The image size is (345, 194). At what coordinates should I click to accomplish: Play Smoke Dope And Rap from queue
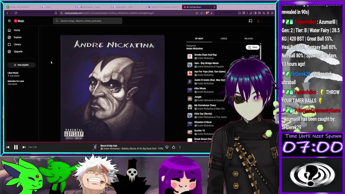[205, 55]
